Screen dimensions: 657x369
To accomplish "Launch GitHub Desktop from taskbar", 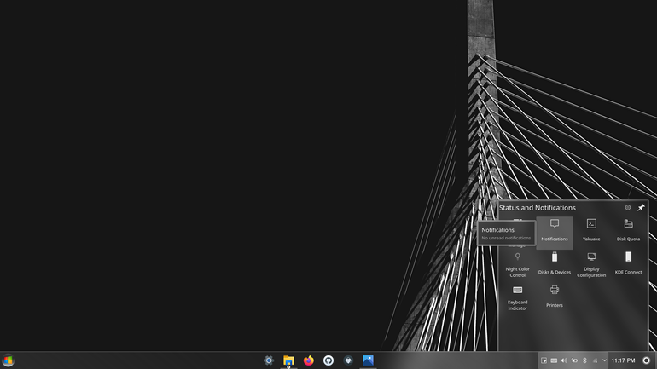I will click(328, 360).
